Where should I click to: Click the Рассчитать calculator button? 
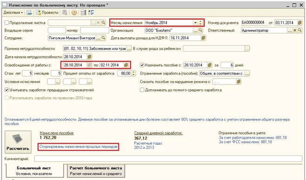pyautogui.click(x=18, y=142)
